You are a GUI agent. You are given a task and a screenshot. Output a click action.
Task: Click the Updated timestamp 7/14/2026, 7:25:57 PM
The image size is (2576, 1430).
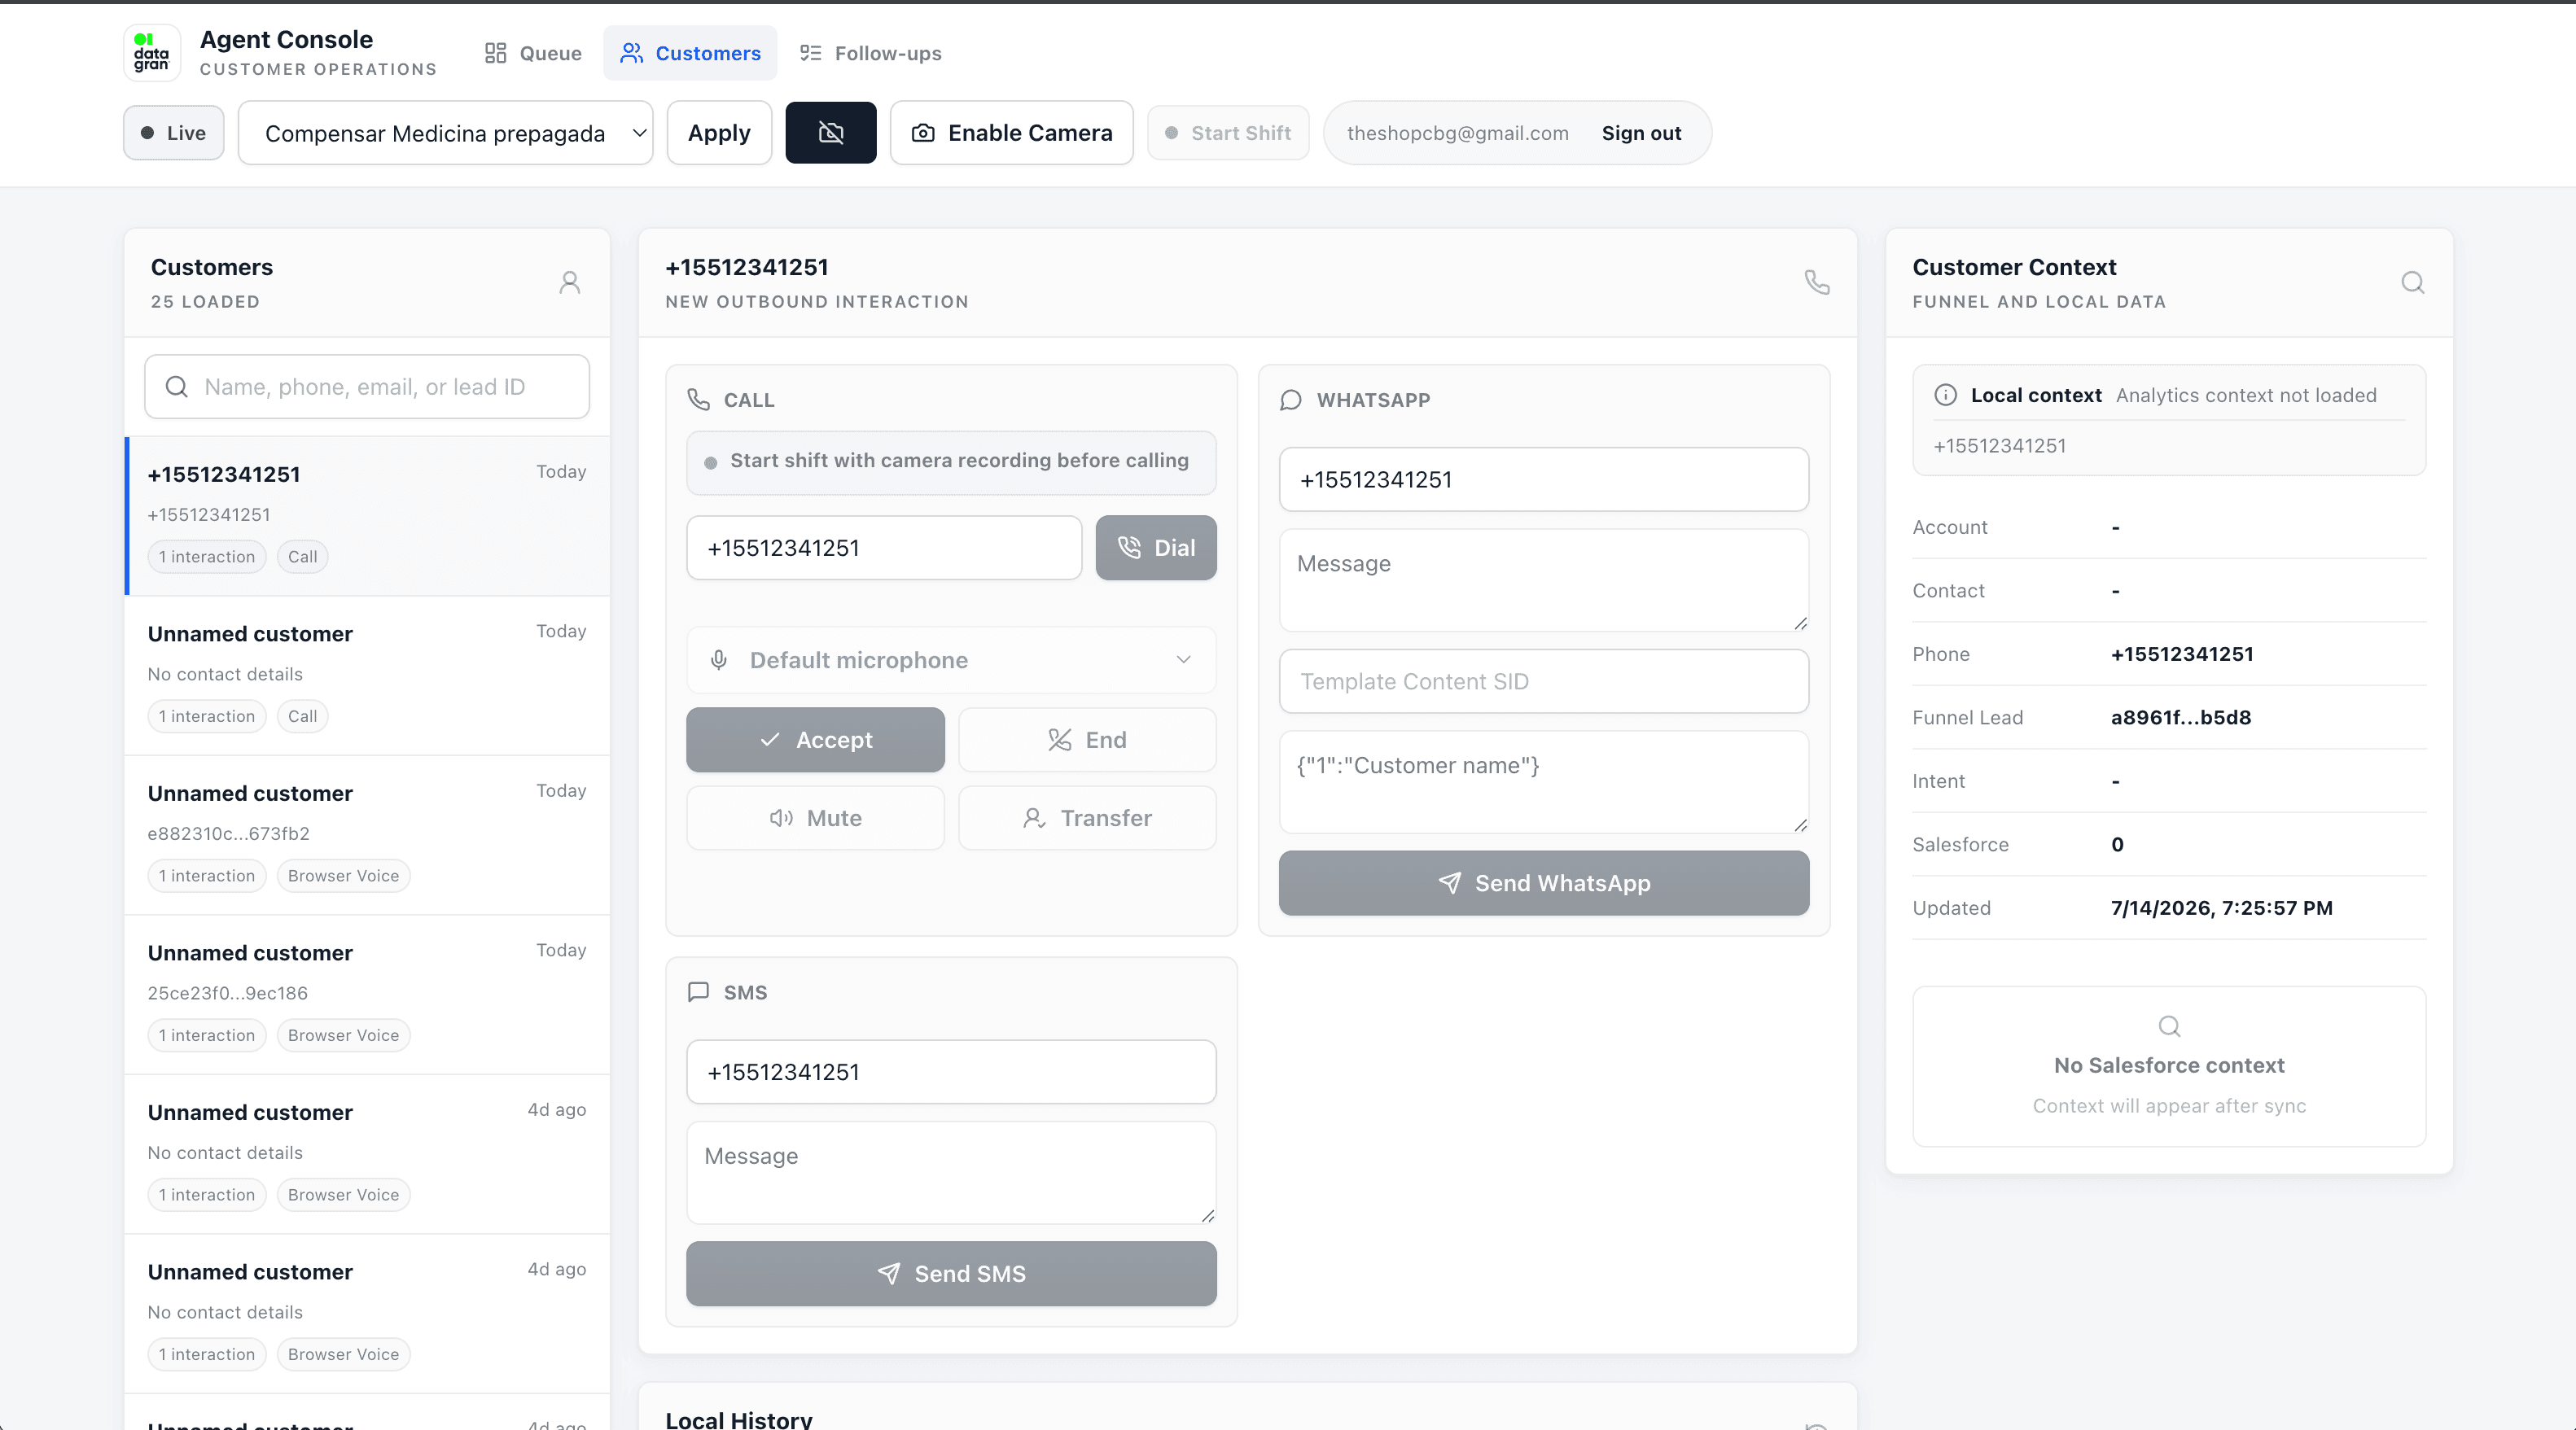[2221, 908]
